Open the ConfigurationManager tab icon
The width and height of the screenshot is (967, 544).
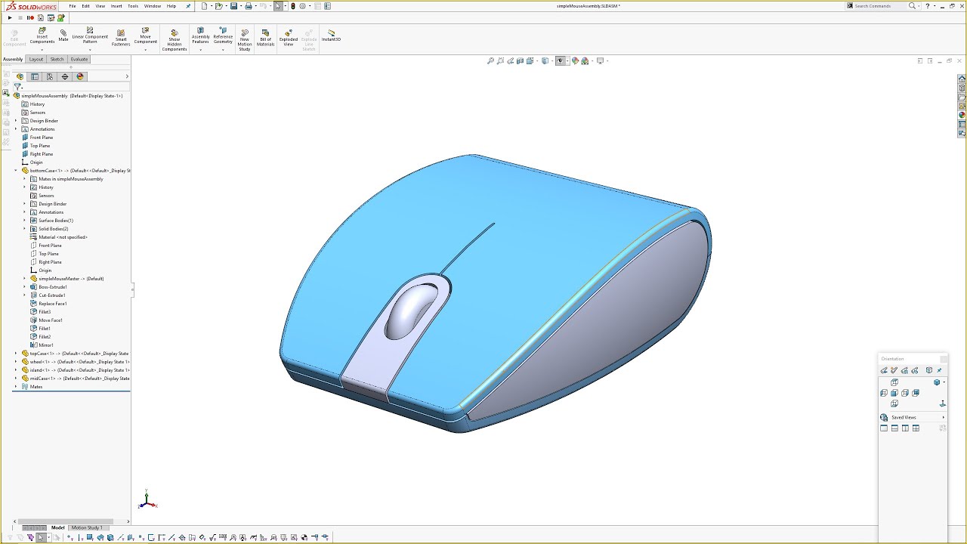point(50,76)
